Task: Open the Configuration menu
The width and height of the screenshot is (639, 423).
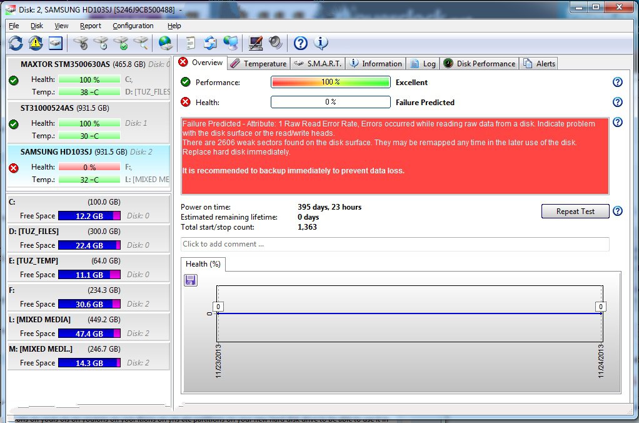Action: tap(133, 26)
